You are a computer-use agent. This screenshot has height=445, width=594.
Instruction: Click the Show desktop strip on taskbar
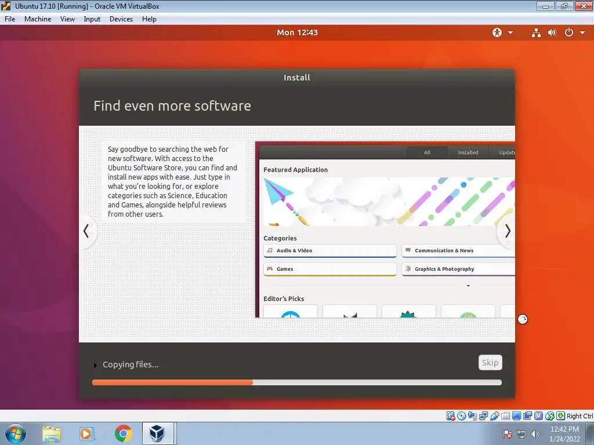(x=589, y=433)
